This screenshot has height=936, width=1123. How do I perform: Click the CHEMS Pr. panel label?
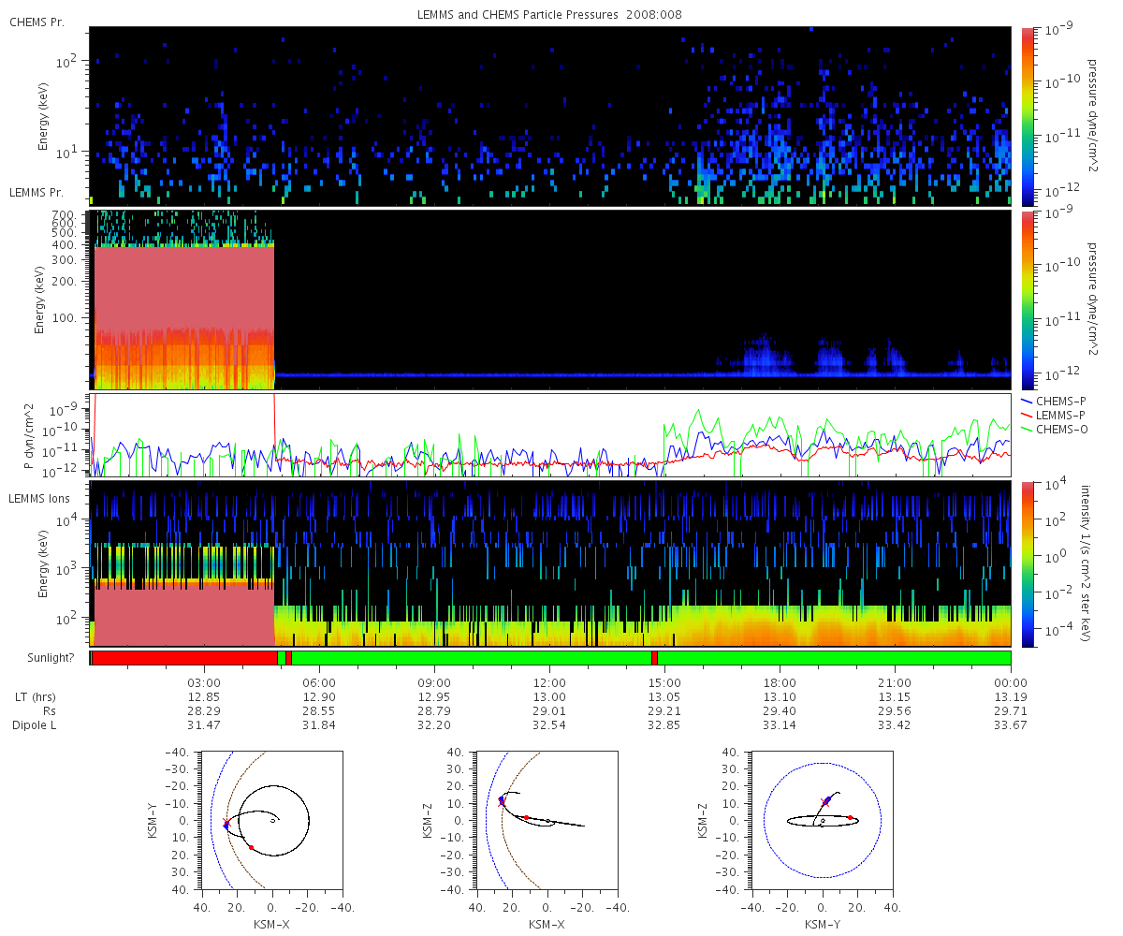pos(36,22)
